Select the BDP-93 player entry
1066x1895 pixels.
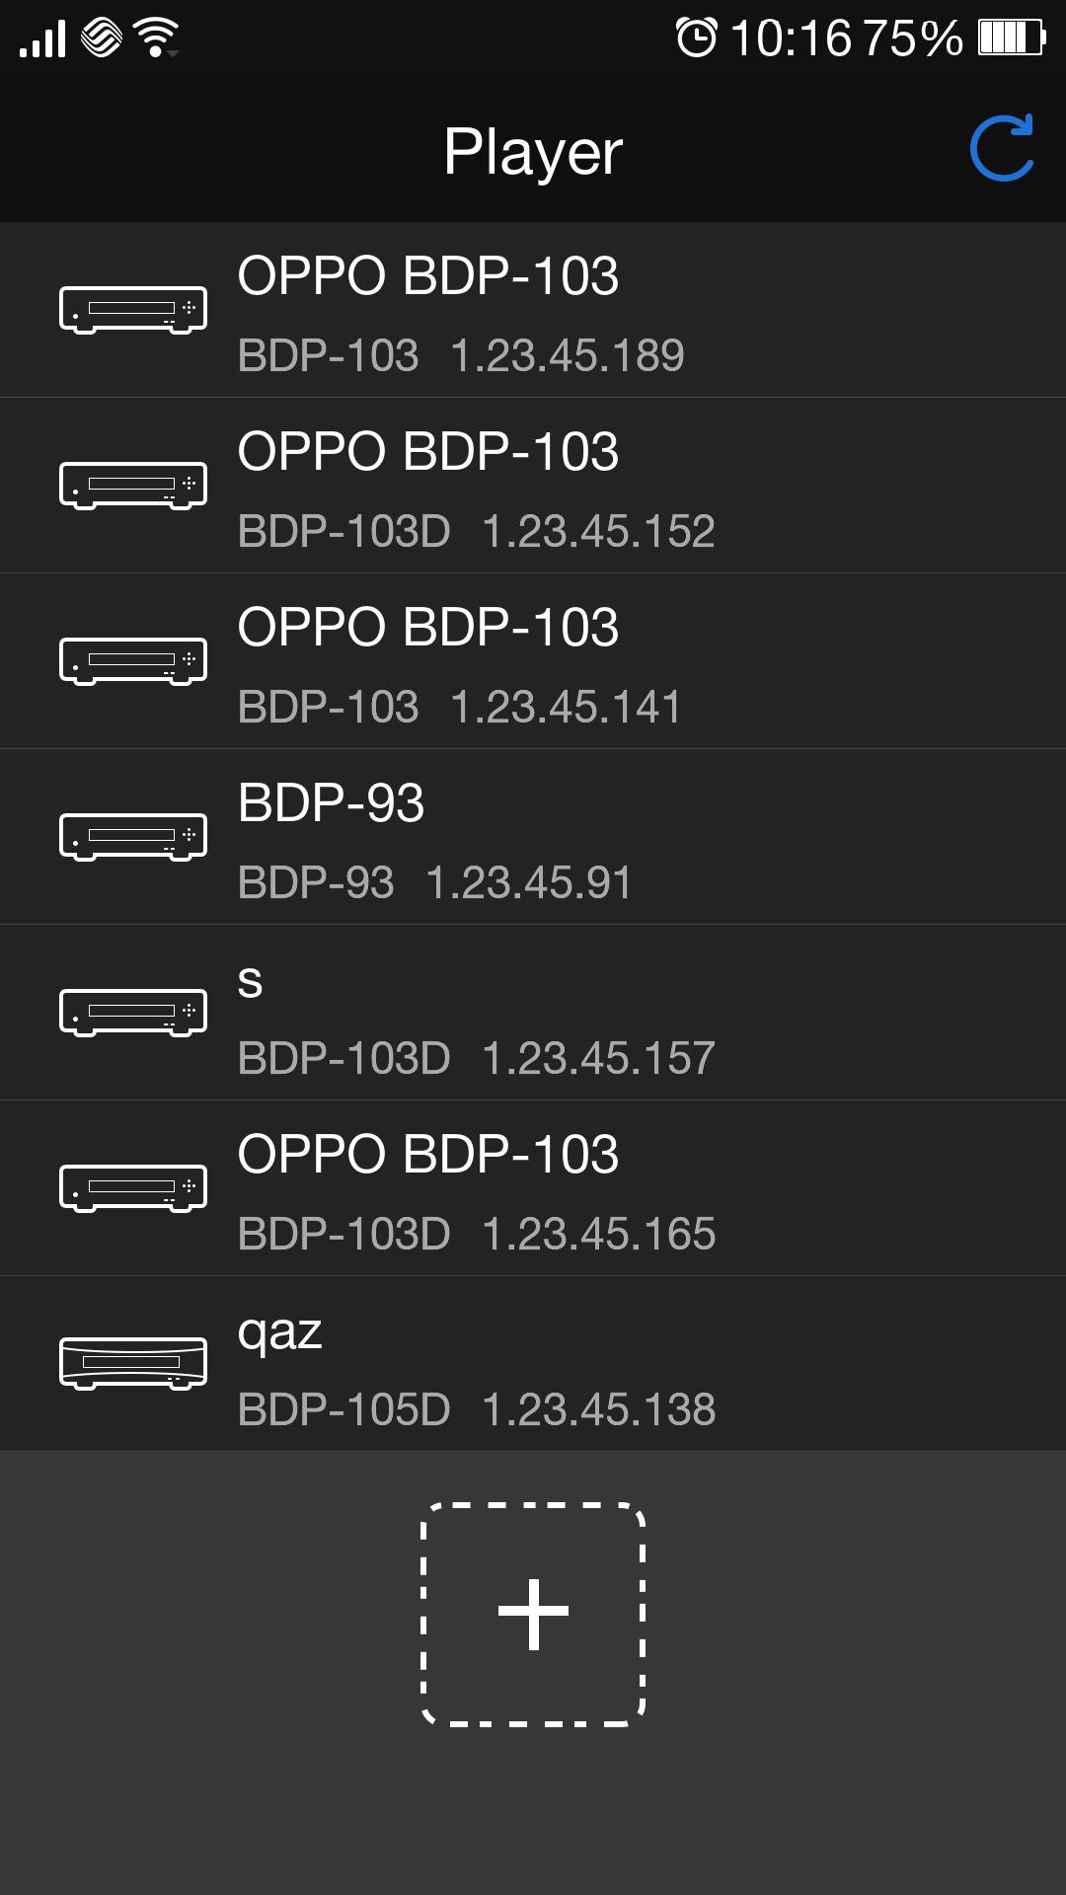(x=533, y=835)
